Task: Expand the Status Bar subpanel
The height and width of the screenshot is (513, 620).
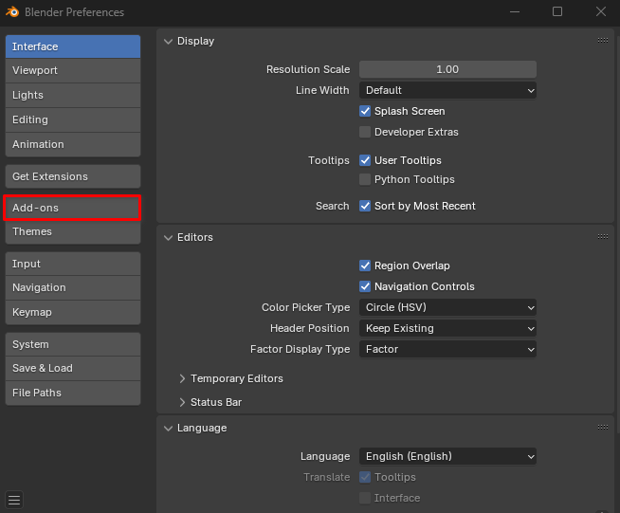Action: click(182, 402)
